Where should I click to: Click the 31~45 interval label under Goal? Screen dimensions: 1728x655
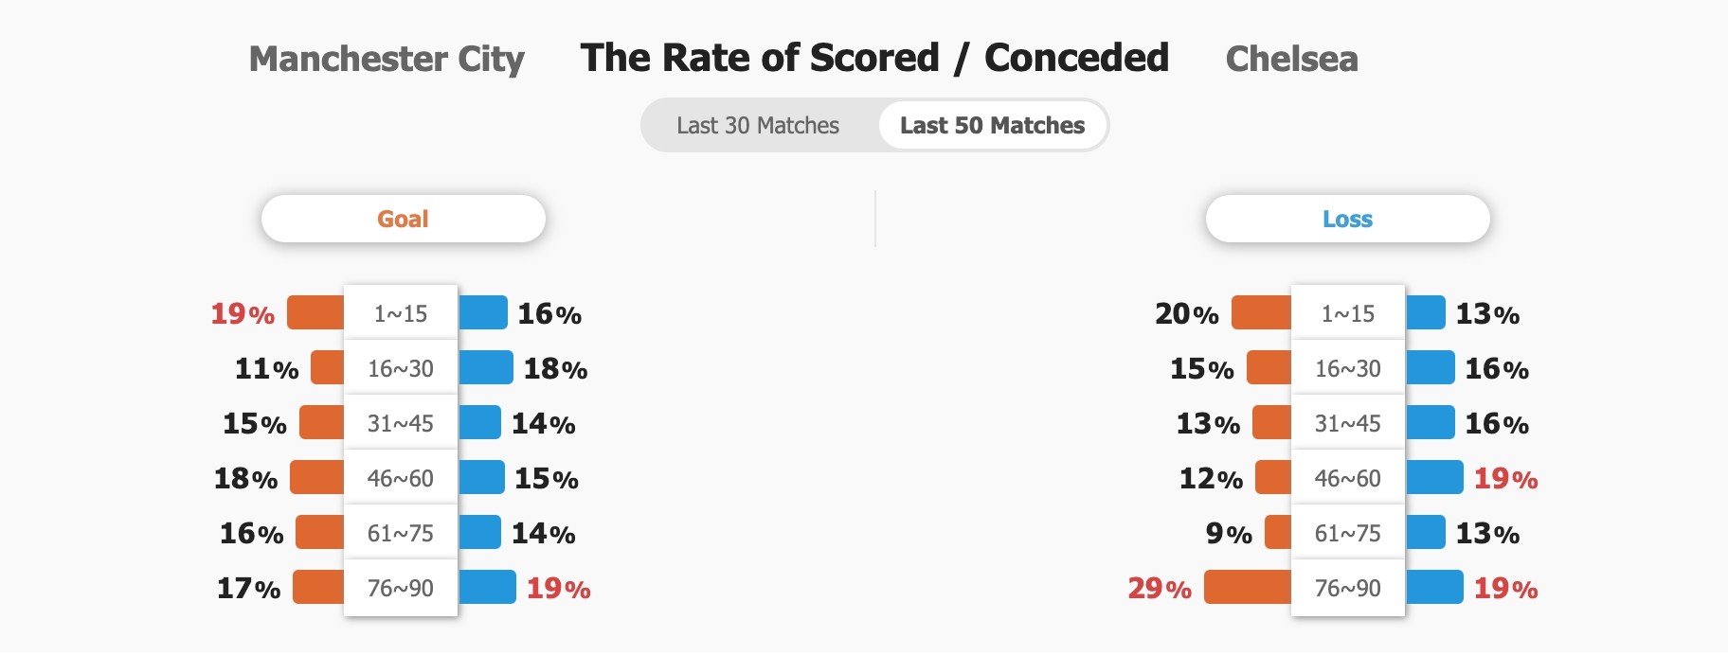tap(401, 423)
